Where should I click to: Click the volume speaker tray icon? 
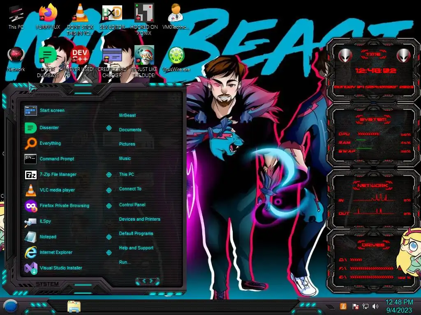coord(375,306)
